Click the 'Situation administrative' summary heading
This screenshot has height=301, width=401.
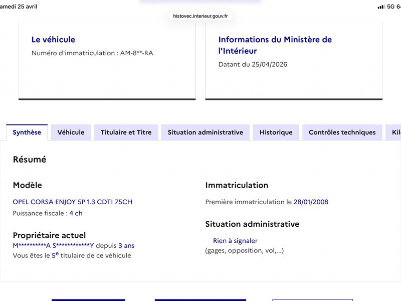tap(252, 224)
